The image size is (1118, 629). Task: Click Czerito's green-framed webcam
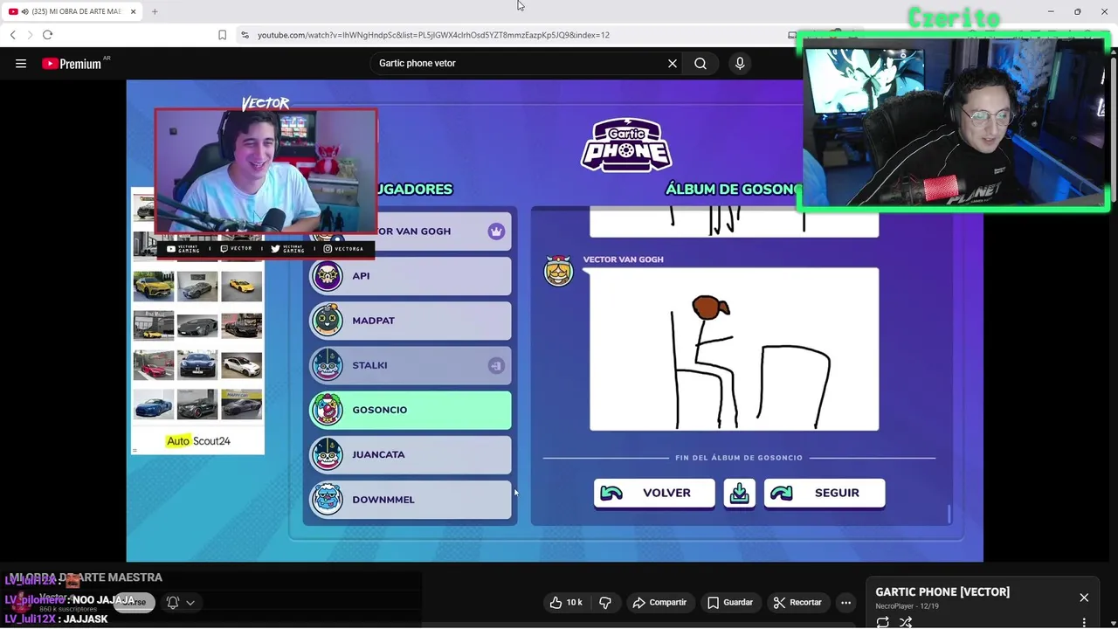click(x=954, y=122)
